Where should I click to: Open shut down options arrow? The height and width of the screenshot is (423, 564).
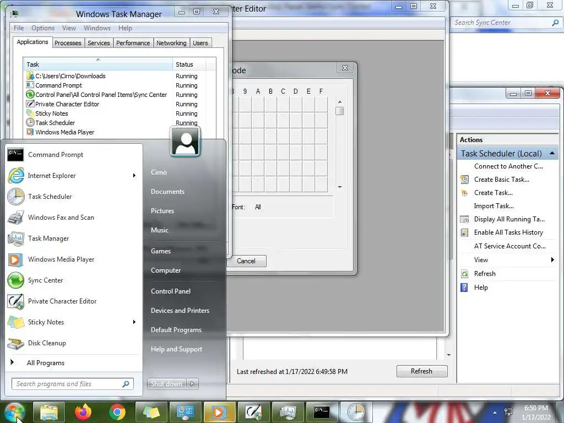(x=192, y=384)
